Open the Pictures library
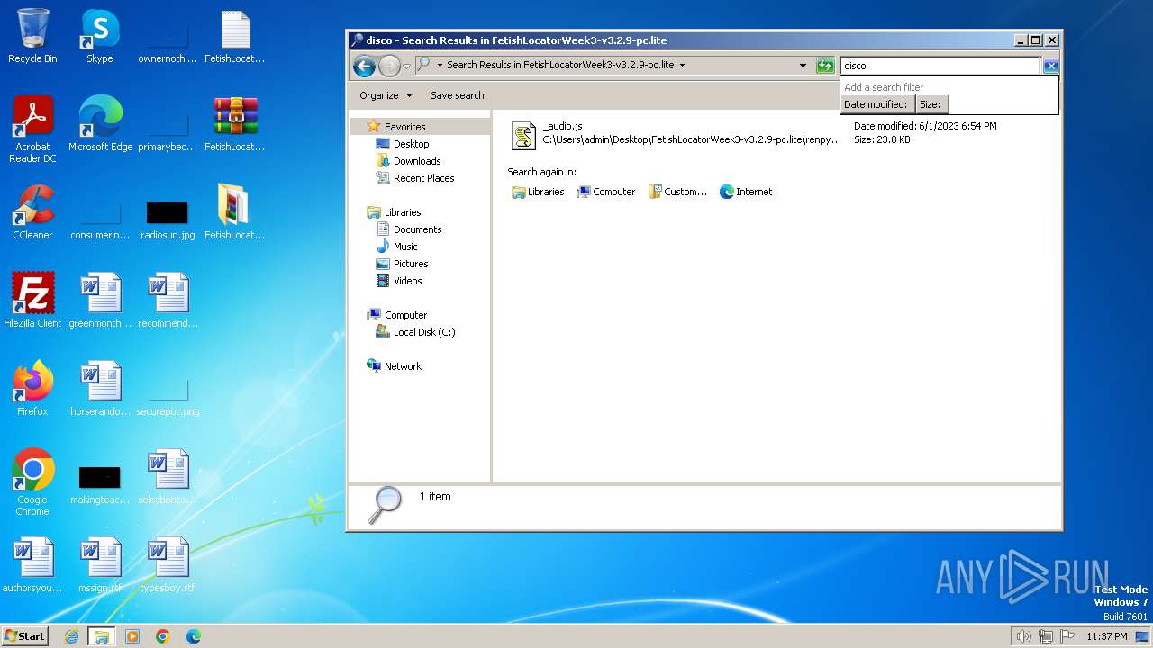 (411, 264)
